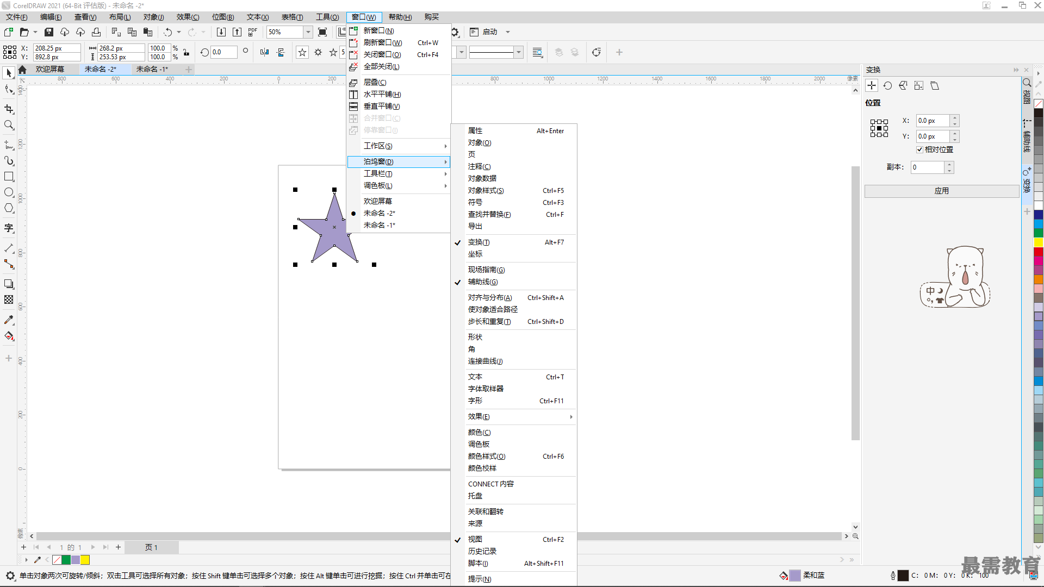The image size is (1044, 587).
Task: Click Publish to PDF icon
Action: [253, 32]
